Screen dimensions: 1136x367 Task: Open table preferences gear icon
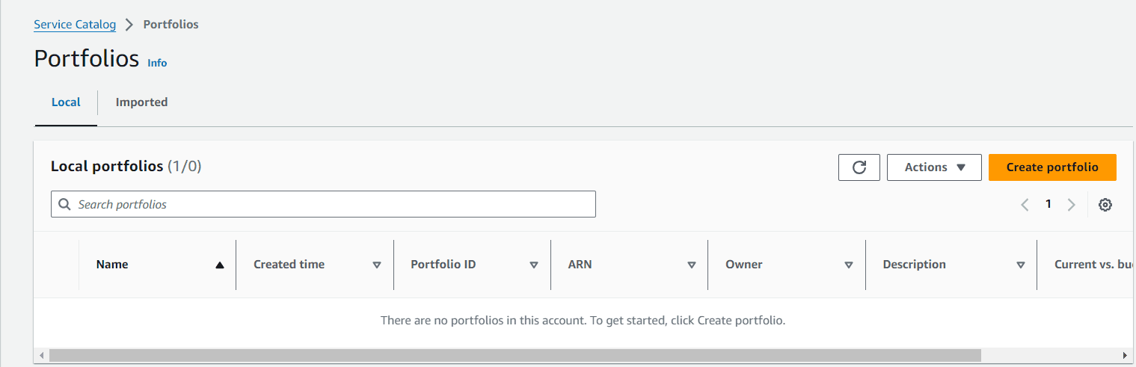(1105, 205)
